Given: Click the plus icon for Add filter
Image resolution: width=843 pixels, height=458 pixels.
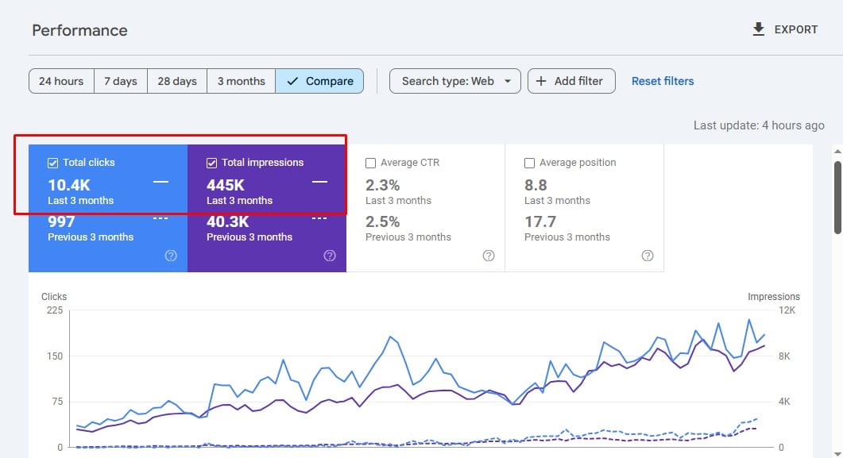Looking at the screenshot, I should click(542, 81).
